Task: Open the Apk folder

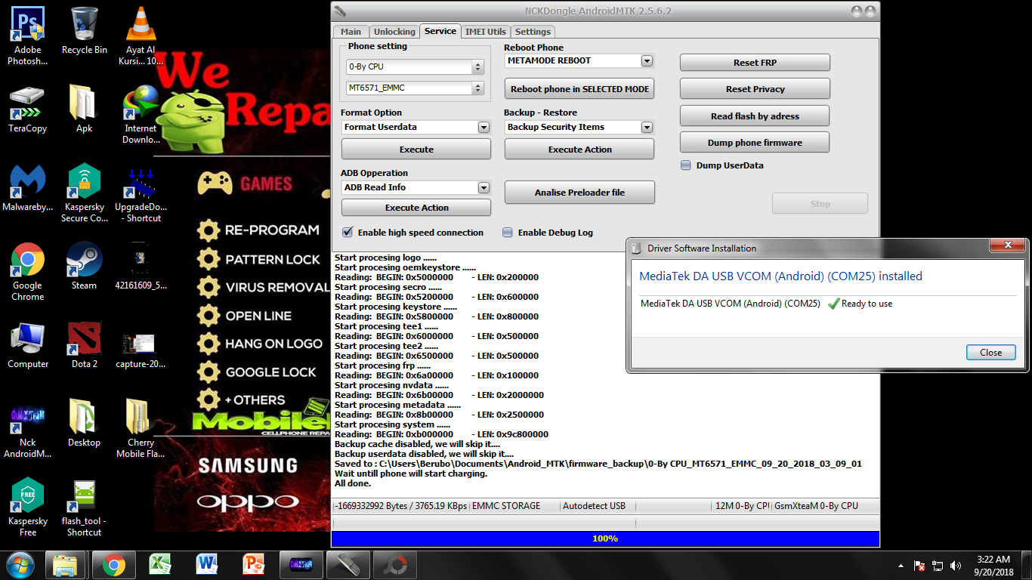Action: point(84,109)
